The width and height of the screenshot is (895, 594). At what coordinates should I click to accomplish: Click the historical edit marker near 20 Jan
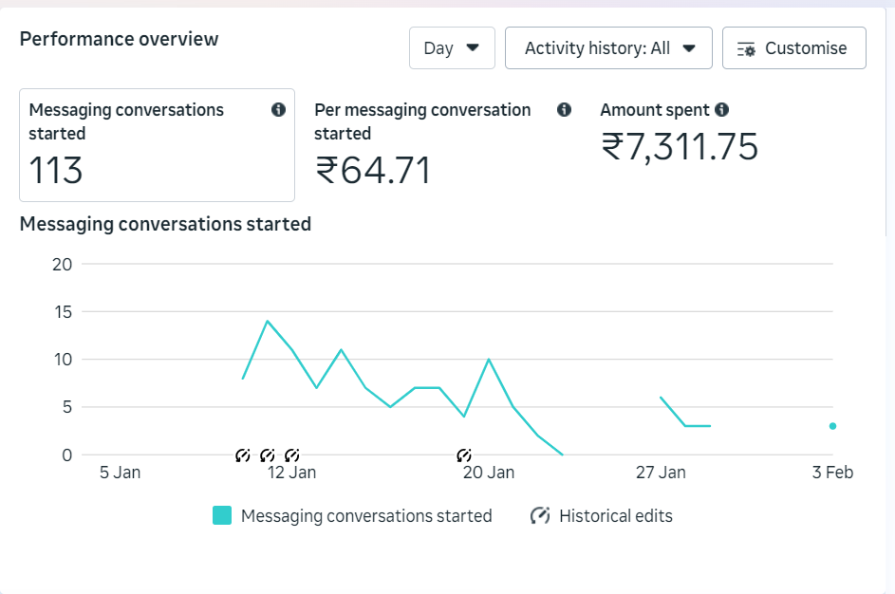464,455
